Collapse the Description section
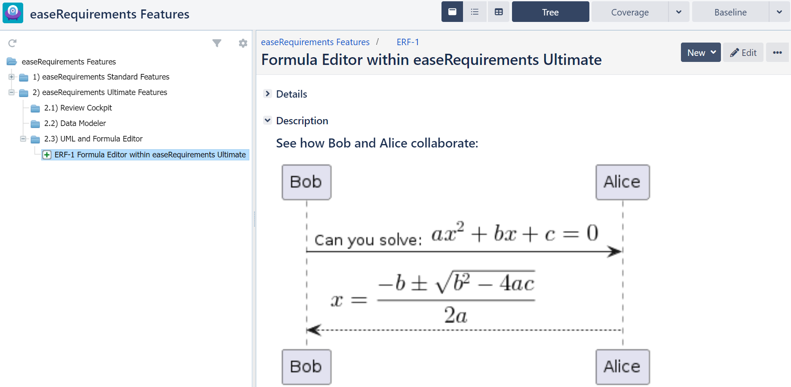Image resolution: width=791 pixels, height=387 pixels. tap(267, 120)
